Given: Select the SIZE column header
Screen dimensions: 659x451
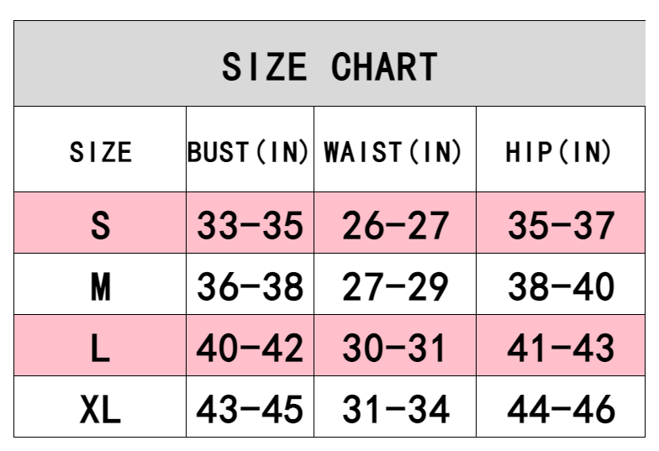Looking at the screenshot, I should point(100,152).
